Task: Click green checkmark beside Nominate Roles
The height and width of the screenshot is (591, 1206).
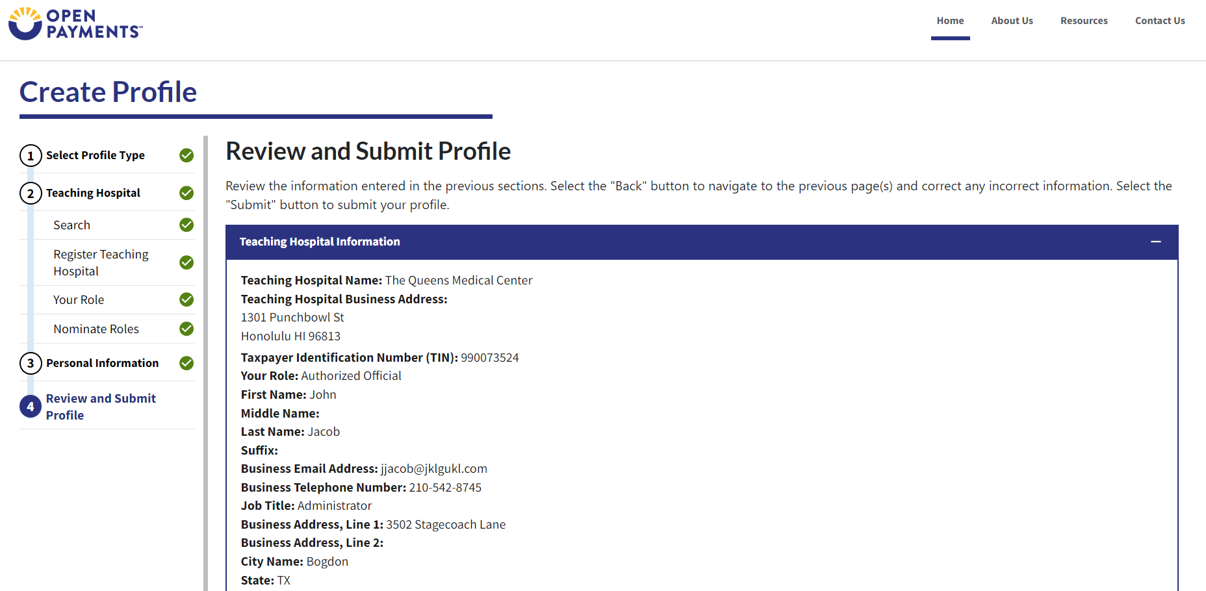Action: [186, 329]
